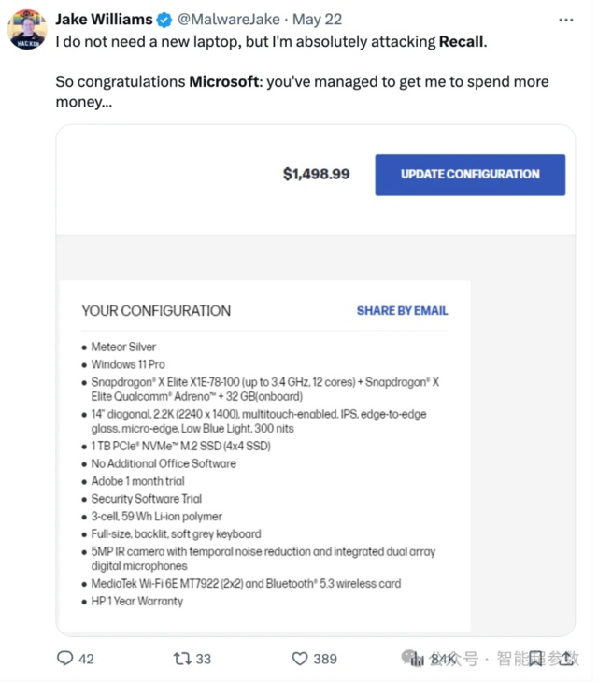Viewport: 598px width, 682px height.
Task: Click the bold word Recall
Action: [x=462, y=41]
